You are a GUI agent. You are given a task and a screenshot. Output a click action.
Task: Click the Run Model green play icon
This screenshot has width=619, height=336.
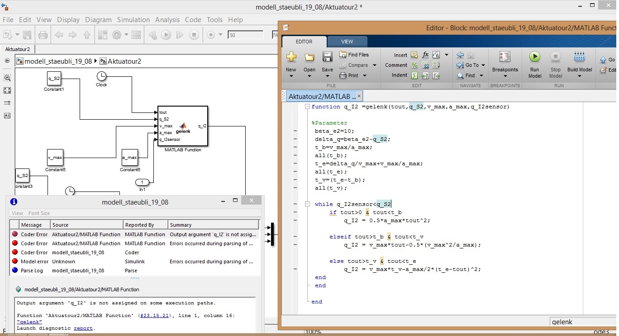coord(534,57)
